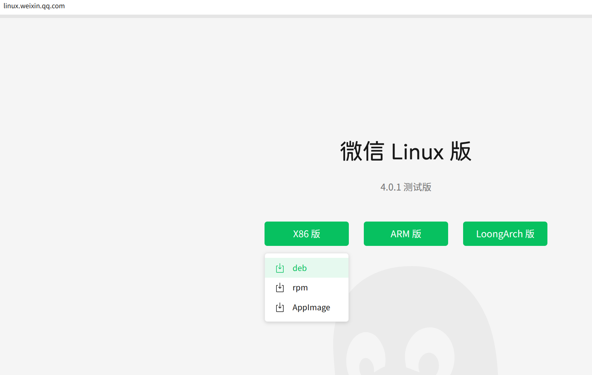592x375 pixels.
Task: Pick the AppImage download option
Action: (306, 307)
